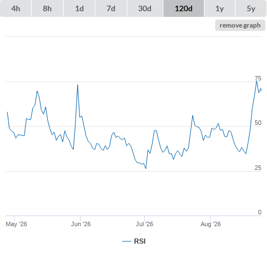
Task: Switch chart to 1y range
Action: (219, 8)
